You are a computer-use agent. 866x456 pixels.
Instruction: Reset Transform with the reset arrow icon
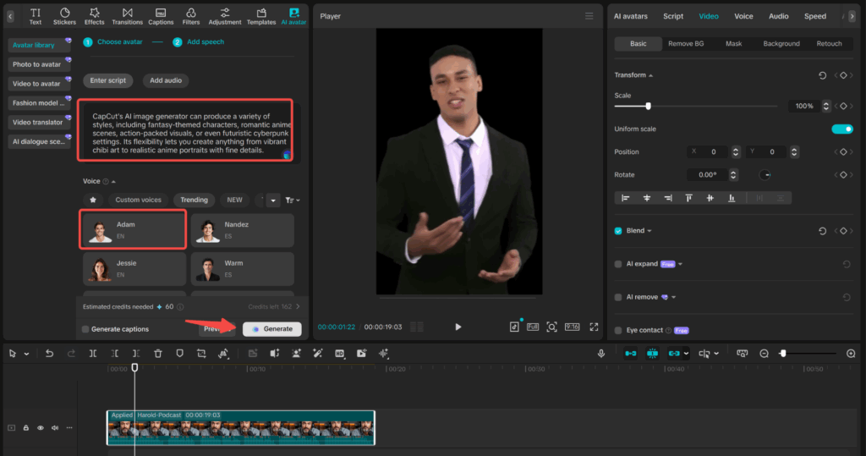[x=822, y=75]
